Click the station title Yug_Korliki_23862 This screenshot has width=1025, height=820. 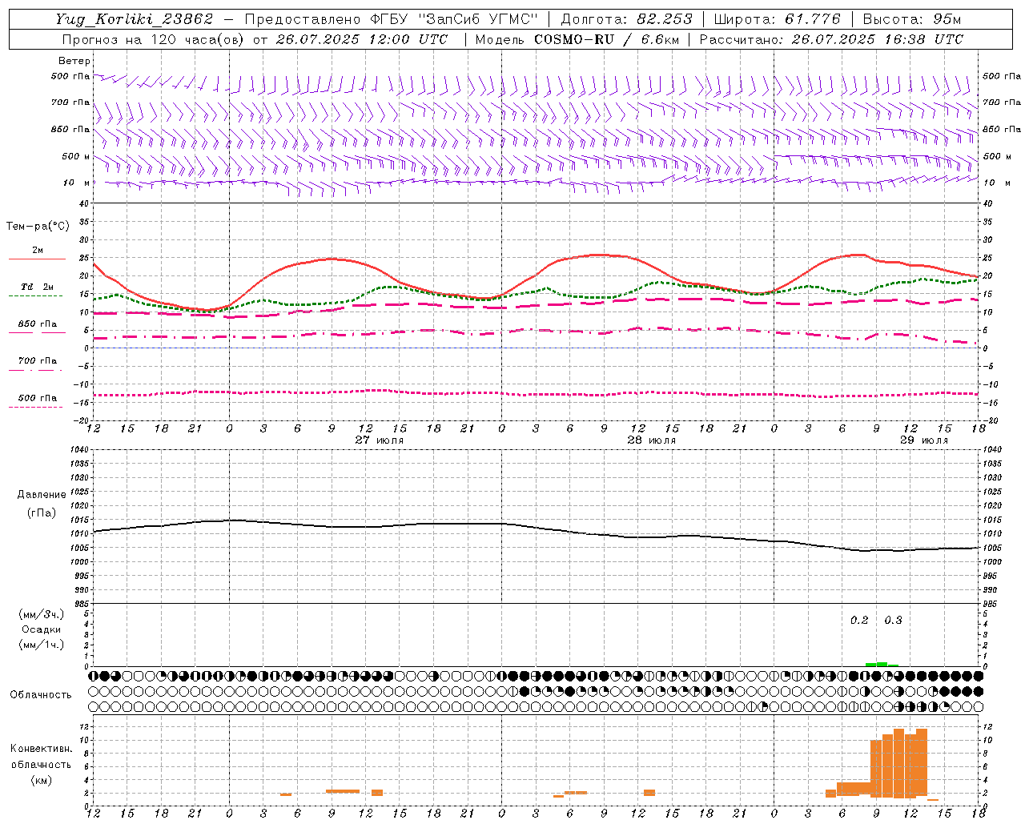135,19
